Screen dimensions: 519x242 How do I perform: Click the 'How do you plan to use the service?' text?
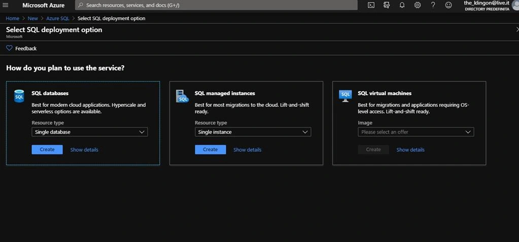65,68
